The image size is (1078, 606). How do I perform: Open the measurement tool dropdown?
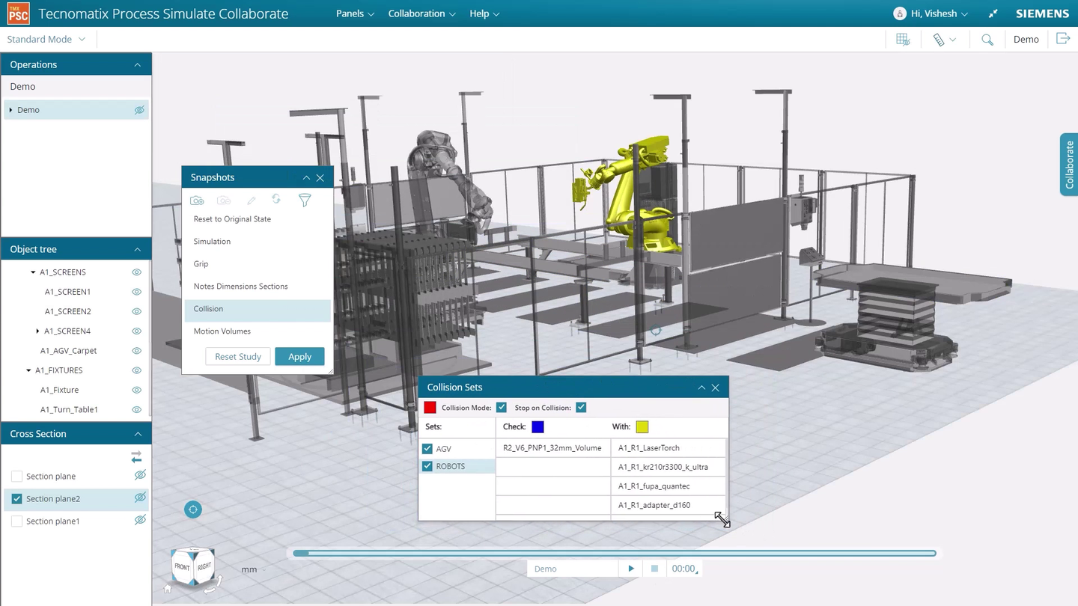click(944, 39)
